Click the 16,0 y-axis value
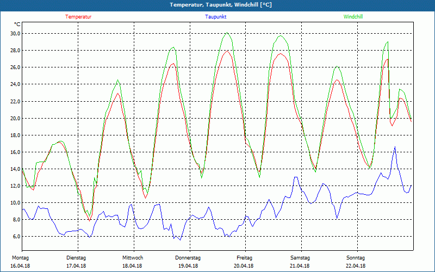Viewport: 435px width, 272px height. pyautogui.click(x=15, y=152)
